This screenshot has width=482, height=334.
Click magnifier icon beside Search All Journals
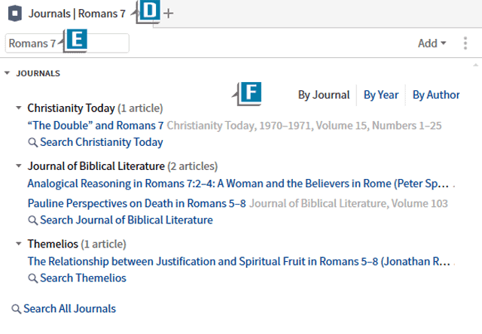click(x=17, y=309)
